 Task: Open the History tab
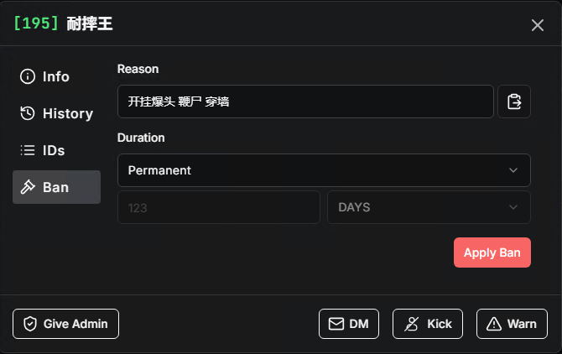click(x=67, y=113)
